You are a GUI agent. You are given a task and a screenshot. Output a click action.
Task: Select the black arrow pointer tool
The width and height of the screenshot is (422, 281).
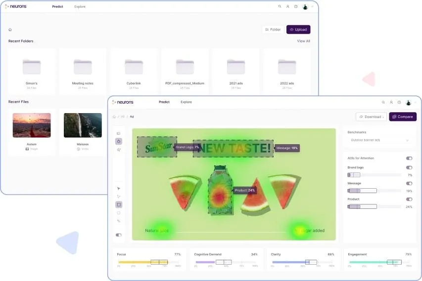tap(119, 189)
